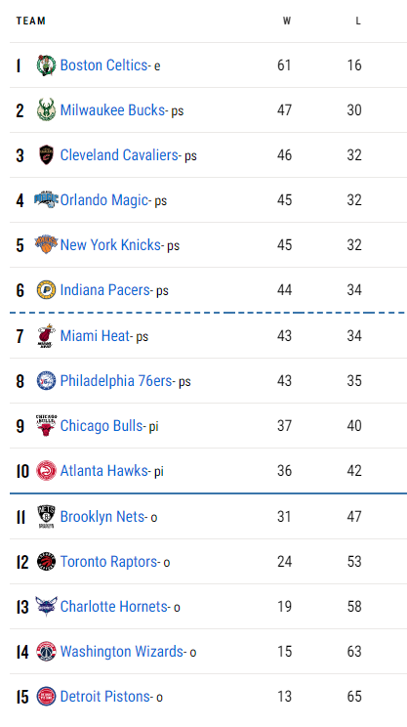Open the Detroit Pistons team link
This screenshot has width=407, height=727.
tap(105, 697)
